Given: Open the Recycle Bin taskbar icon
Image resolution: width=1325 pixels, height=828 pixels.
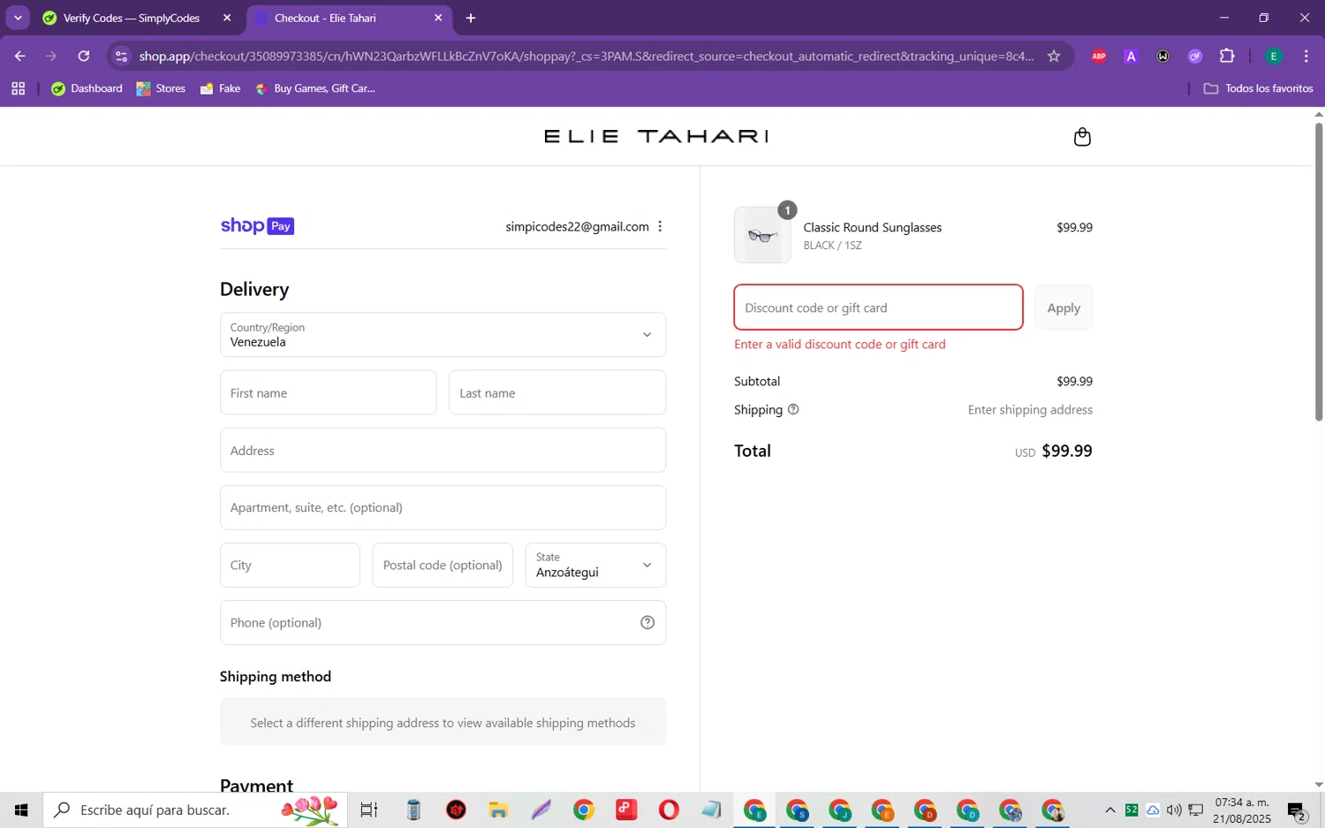Looking at the screenshot, I should click(x=413, y=809).
